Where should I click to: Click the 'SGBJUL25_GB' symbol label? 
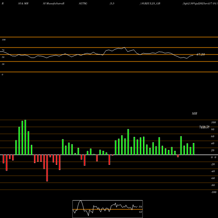(151, 3)
